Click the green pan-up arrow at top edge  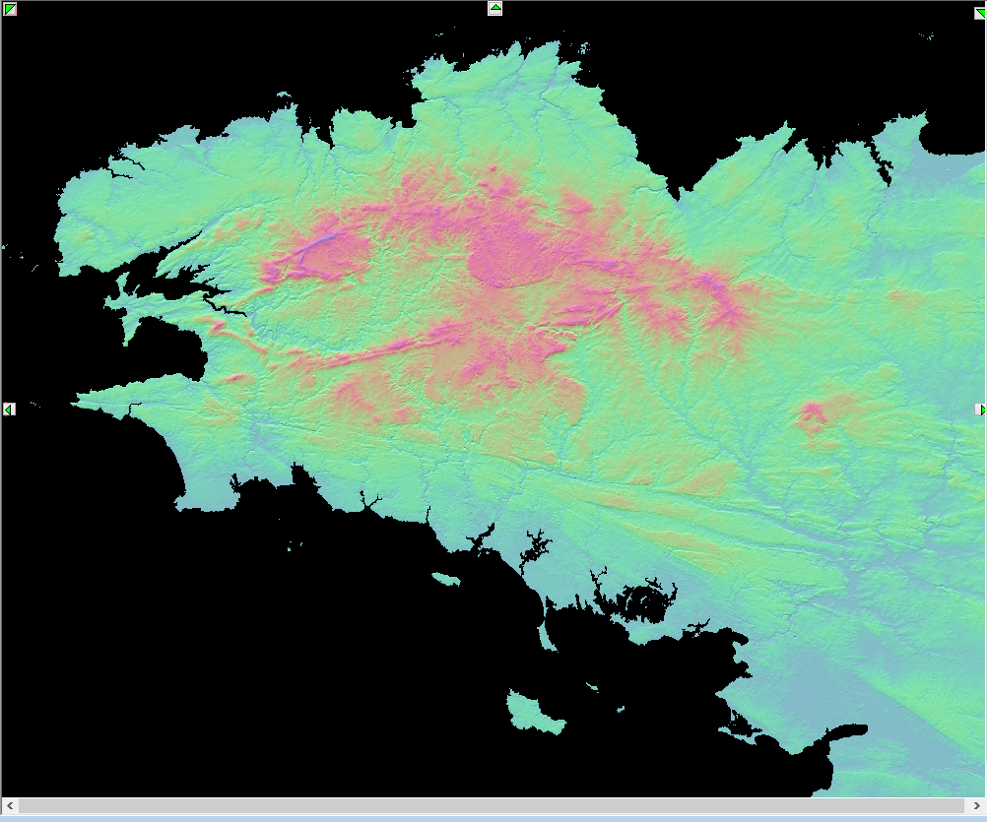pyautogui.click(x=494, y=8)
